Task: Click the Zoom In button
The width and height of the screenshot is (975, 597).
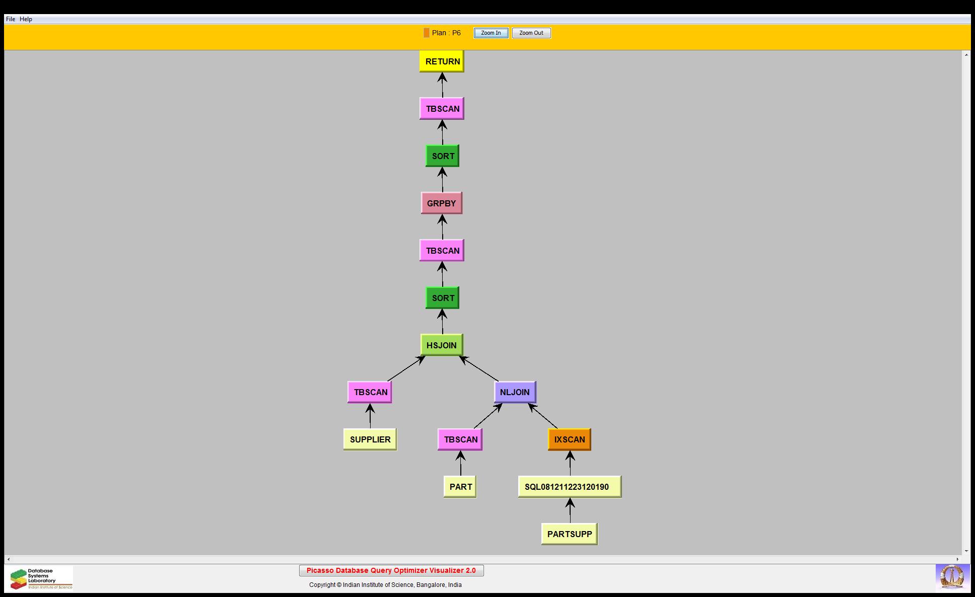Action: tap(491, 33)
